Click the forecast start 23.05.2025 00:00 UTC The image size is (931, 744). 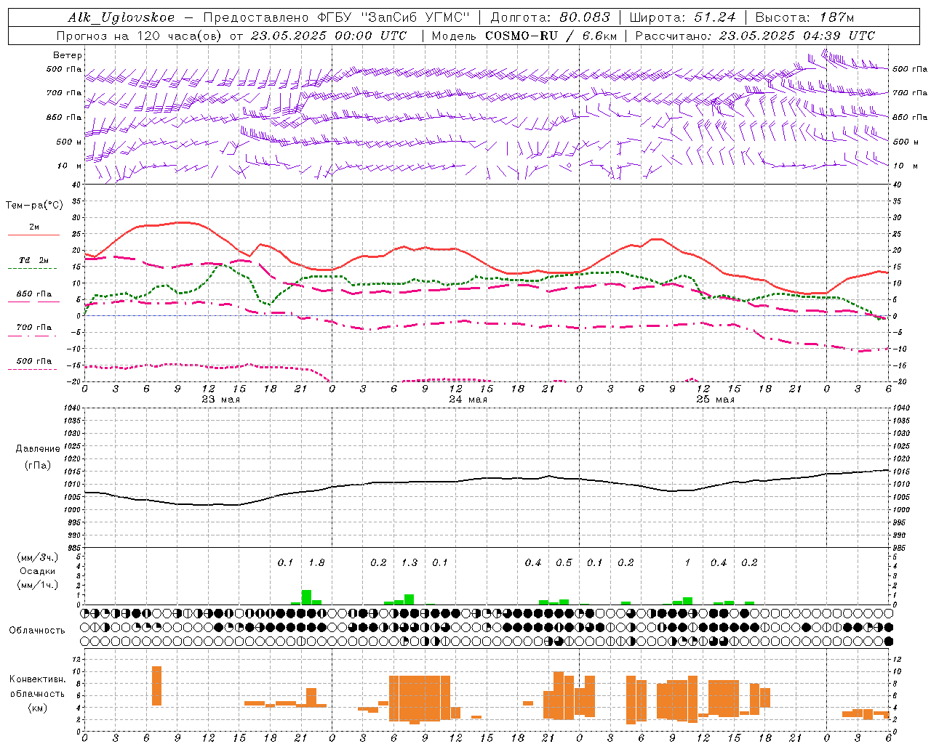point(329,36)
